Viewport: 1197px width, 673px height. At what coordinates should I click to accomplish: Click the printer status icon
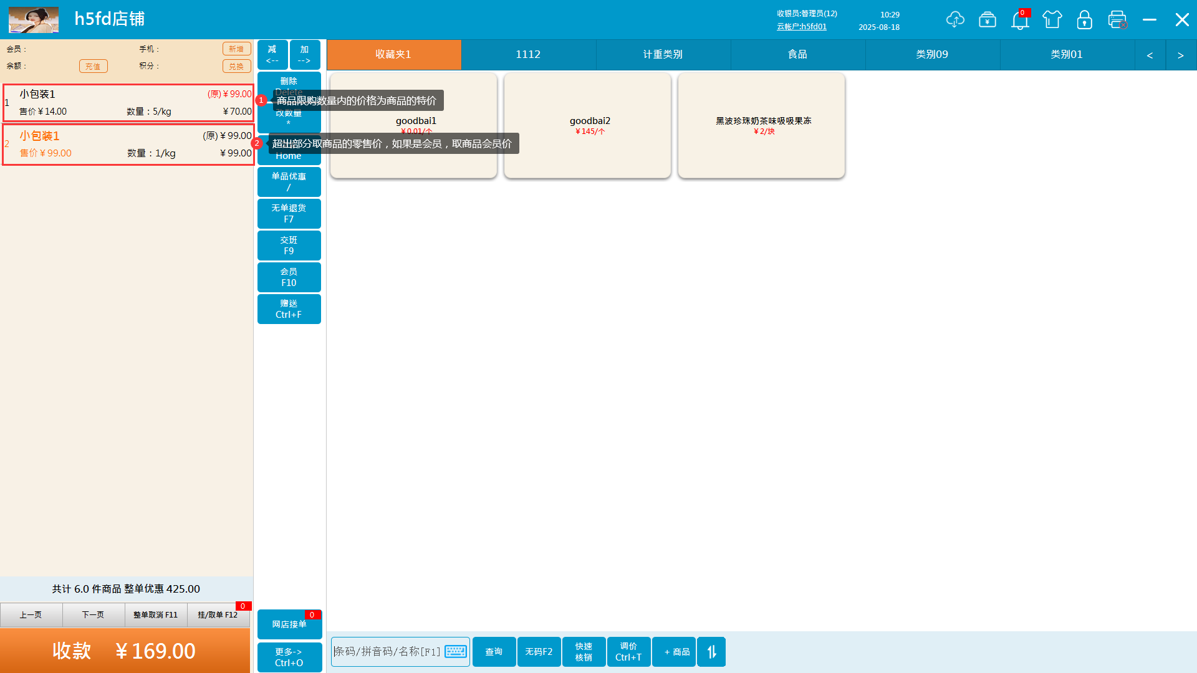tap(1117, 19)
